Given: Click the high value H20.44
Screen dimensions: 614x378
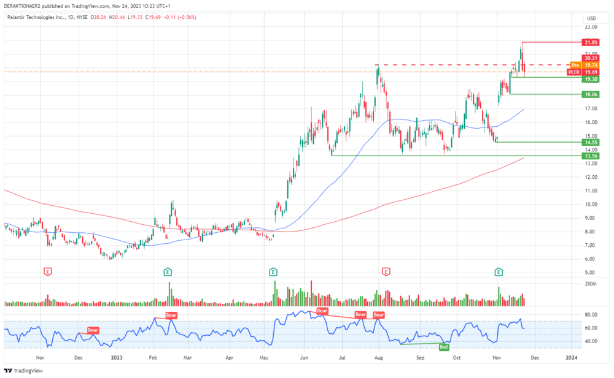Looking at the screenshot, I should click(x=117, y=17).
